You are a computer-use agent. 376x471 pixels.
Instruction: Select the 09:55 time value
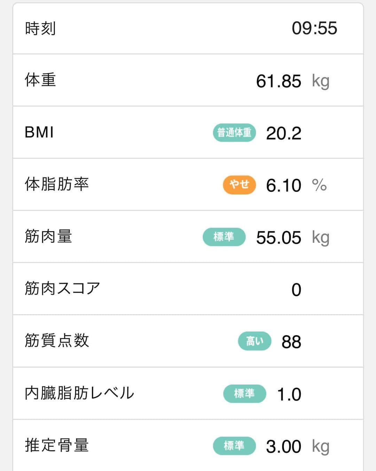click(x=314, y=29)
